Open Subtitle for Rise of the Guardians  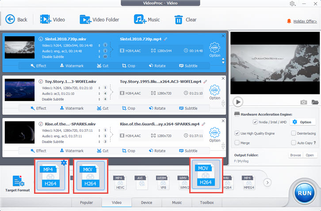[188, 151]
